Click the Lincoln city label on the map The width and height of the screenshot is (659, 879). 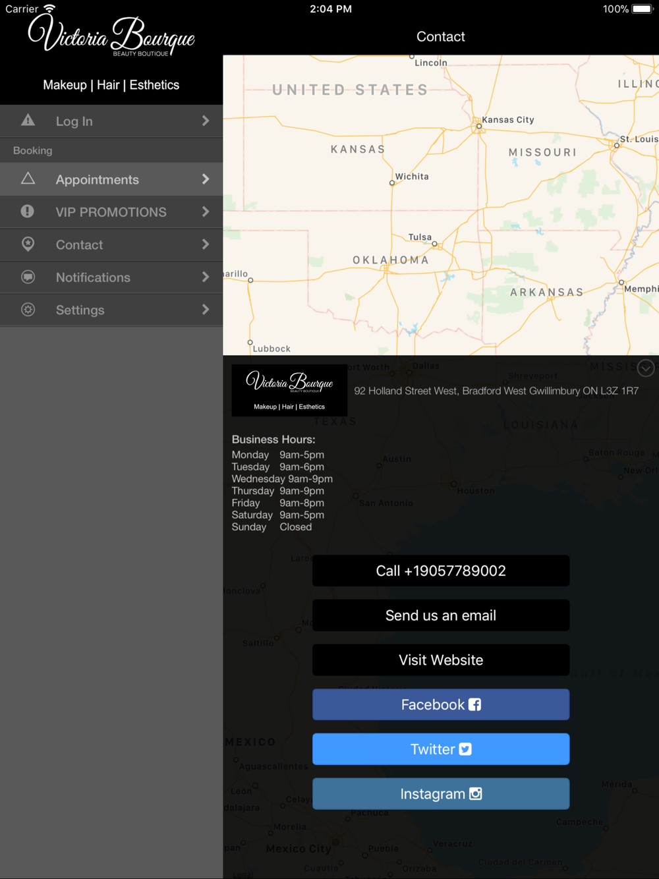tap(431, 63)
